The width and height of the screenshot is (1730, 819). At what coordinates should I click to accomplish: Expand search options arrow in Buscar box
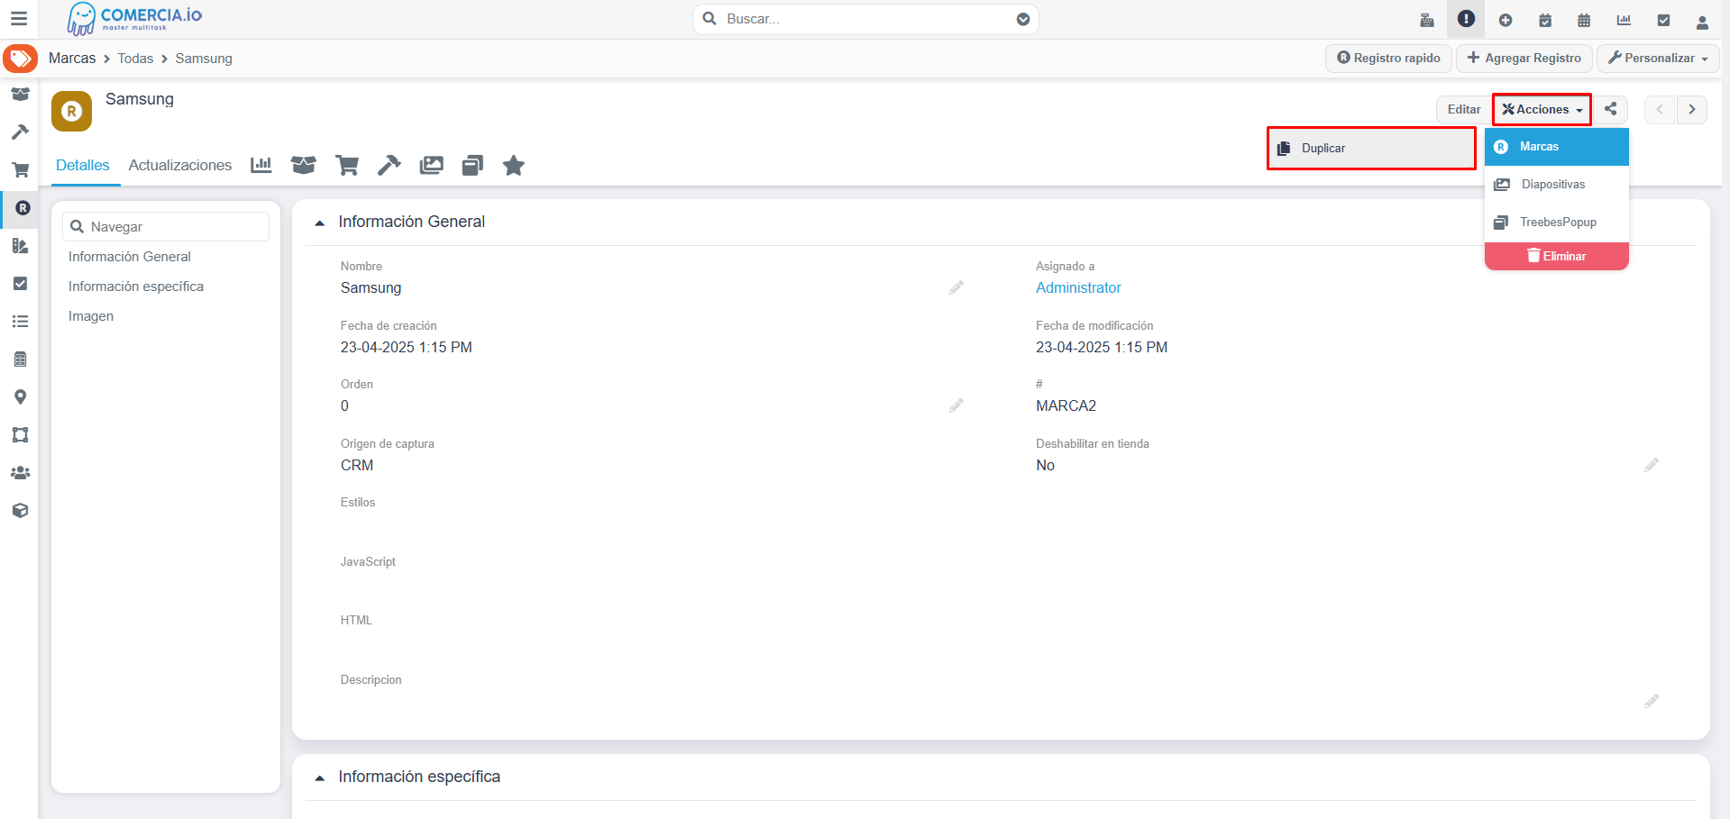pyautogui.click(x=1023, y=19)
